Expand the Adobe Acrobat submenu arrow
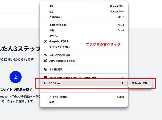Screen dimensions: 162x120 (x=123, y=78)
